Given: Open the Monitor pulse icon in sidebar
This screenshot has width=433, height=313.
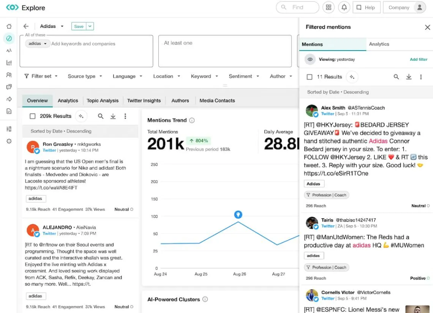Looking at the screenshot, I should (9, 51).
